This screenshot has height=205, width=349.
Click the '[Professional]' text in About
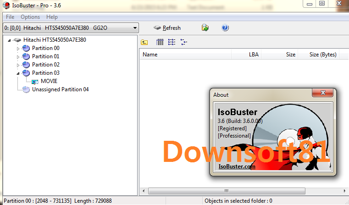(x=234, y=136)
